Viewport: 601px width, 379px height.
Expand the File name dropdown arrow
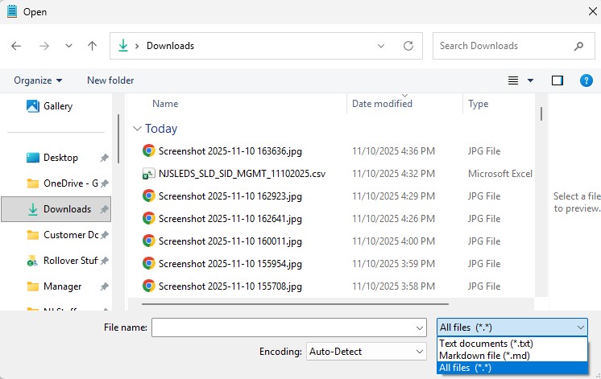pos(420,328)
